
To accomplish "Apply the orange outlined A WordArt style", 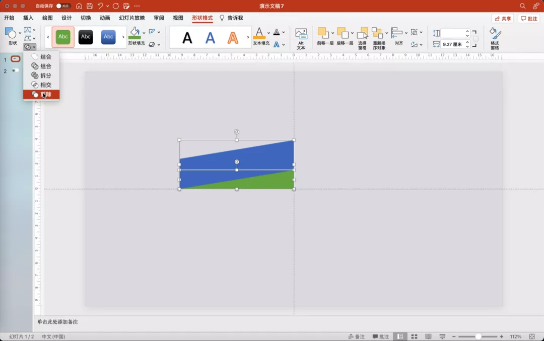I will (233, 38).
